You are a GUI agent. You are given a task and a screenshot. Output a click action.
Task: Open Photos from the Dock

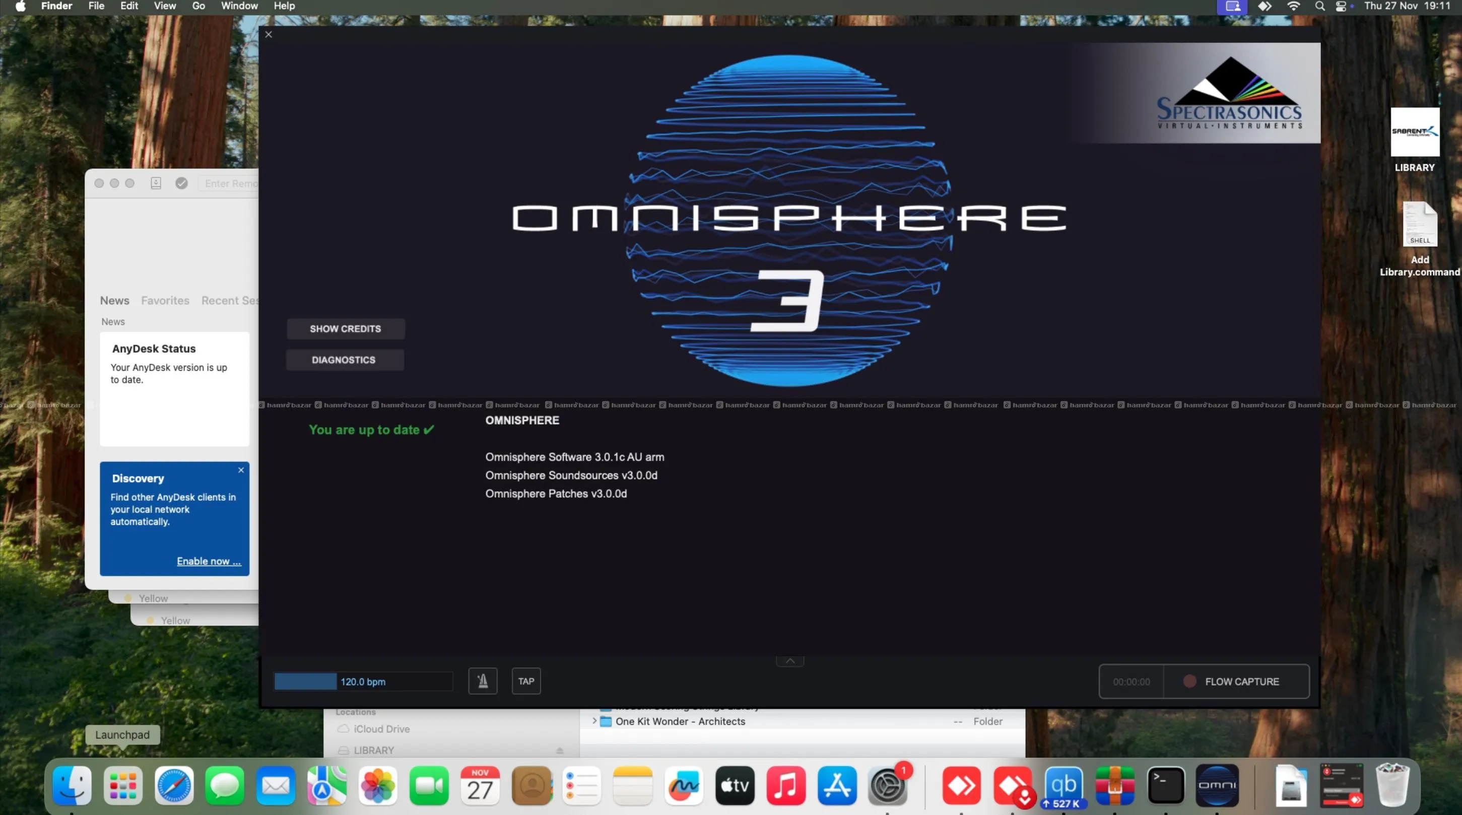pyautogui.click(x=378, y=785)
